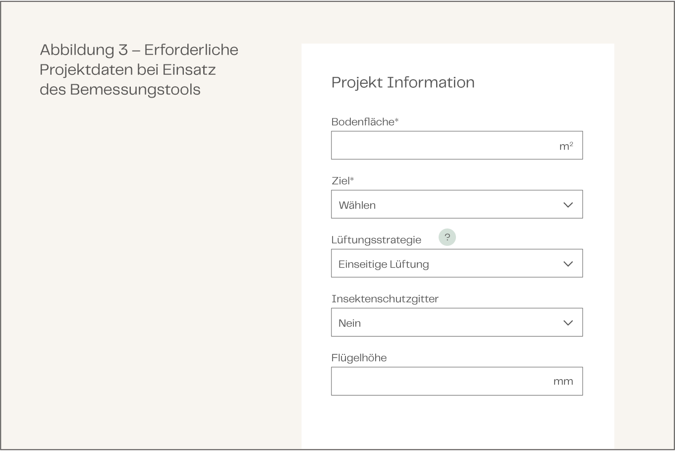Click the "Ziel*" field label

(342, 181)
